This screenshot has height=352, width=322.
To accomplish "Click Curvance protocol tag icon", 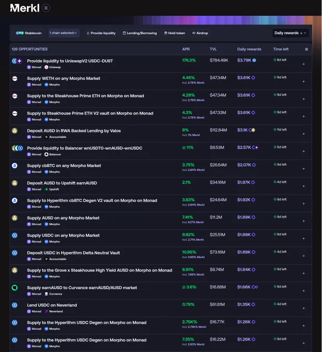I will [46, 294].
